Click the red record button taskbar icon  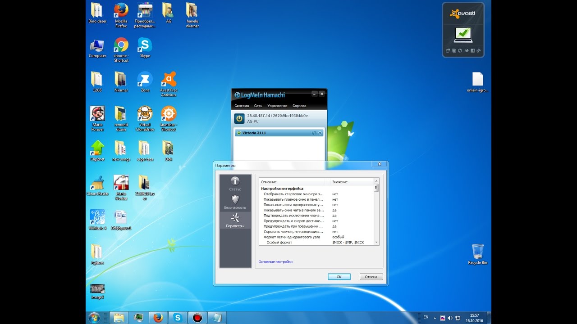tap(197, 318)
